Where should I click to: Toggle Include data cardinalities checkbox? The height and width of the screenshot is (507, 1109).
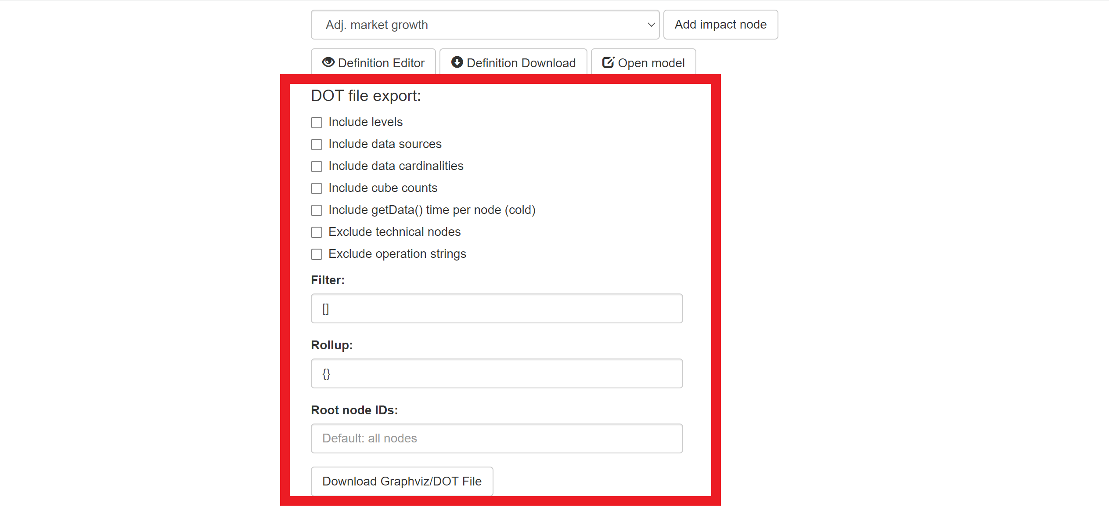[x=317, y=167]
